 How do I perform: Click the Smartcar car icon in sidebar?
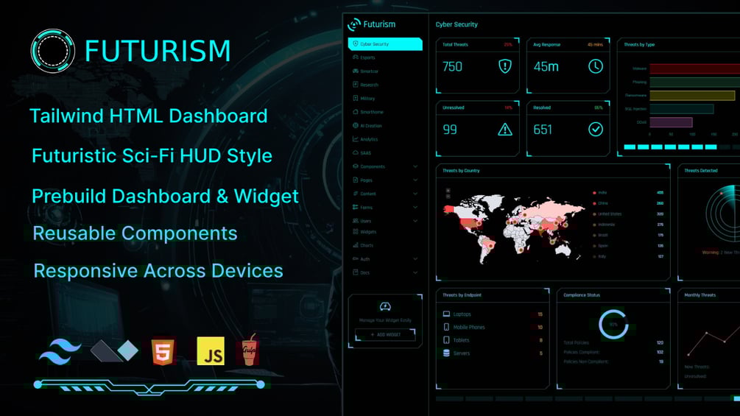point(356,71)
